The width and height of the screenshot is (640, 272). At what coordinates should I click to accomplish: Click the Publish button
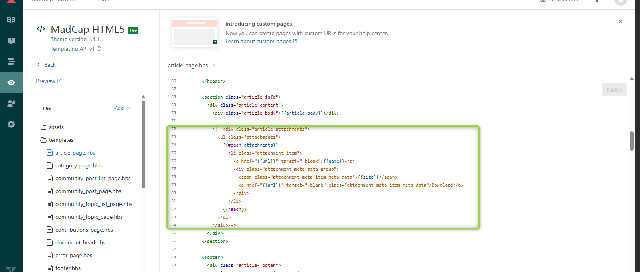(x=614, y=90)
